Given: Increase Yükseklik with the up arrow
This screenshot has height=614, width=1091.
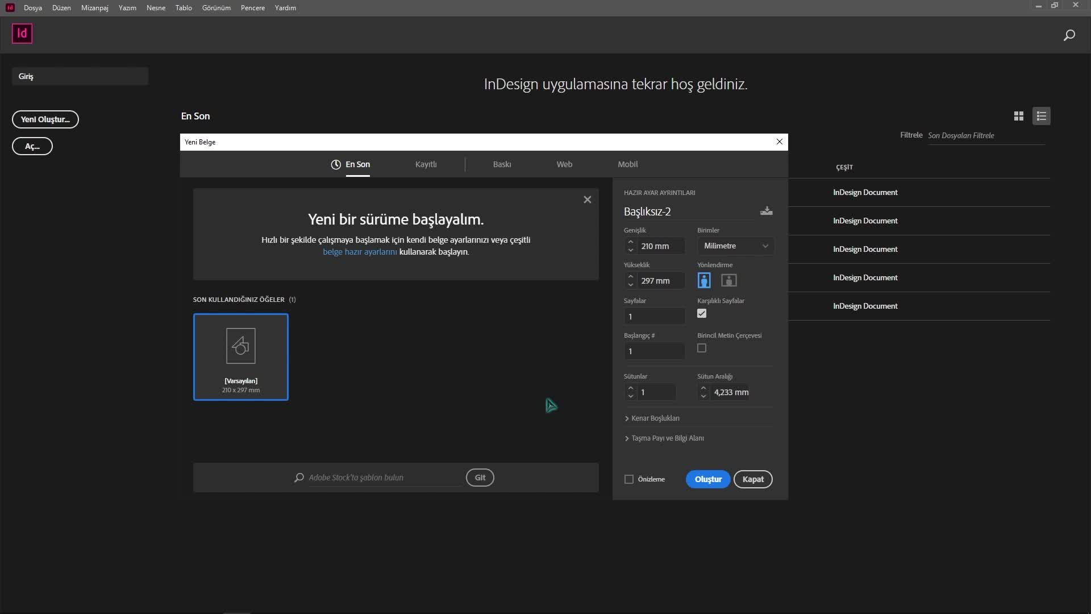Looking at the screenshot, I should 630,276.
